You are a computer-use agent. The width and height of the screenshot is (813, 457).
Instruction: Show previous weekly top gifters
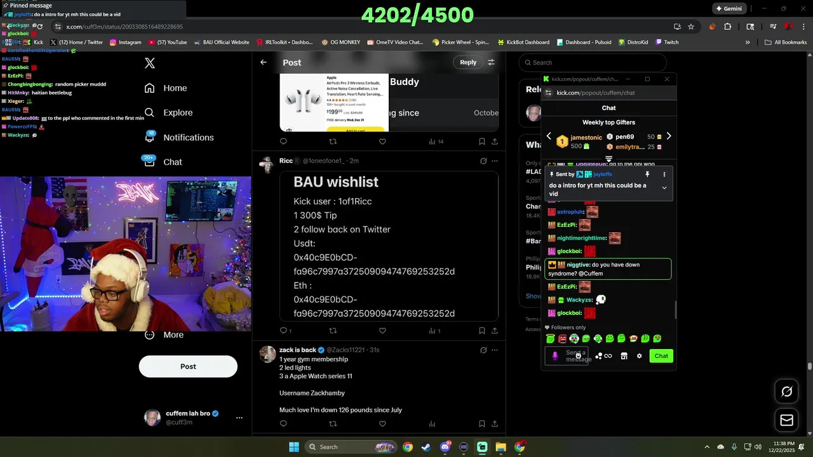click(x=549, y=136)
